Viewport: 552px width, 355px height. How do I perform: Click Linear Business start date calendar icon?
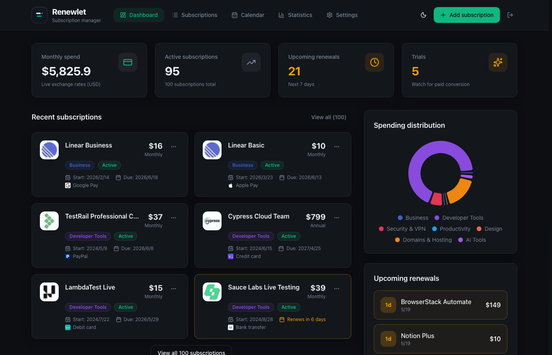(x=68, y=177)
